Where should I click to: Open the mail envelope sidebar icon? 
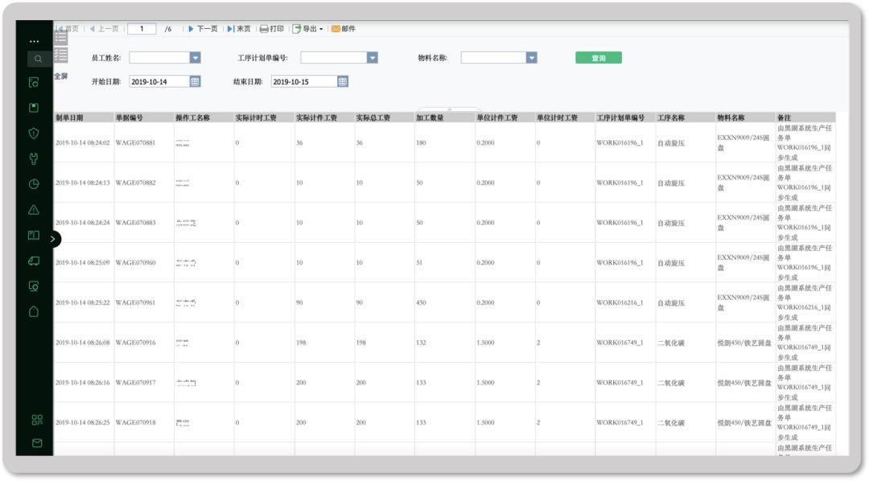tap(37, 442)
